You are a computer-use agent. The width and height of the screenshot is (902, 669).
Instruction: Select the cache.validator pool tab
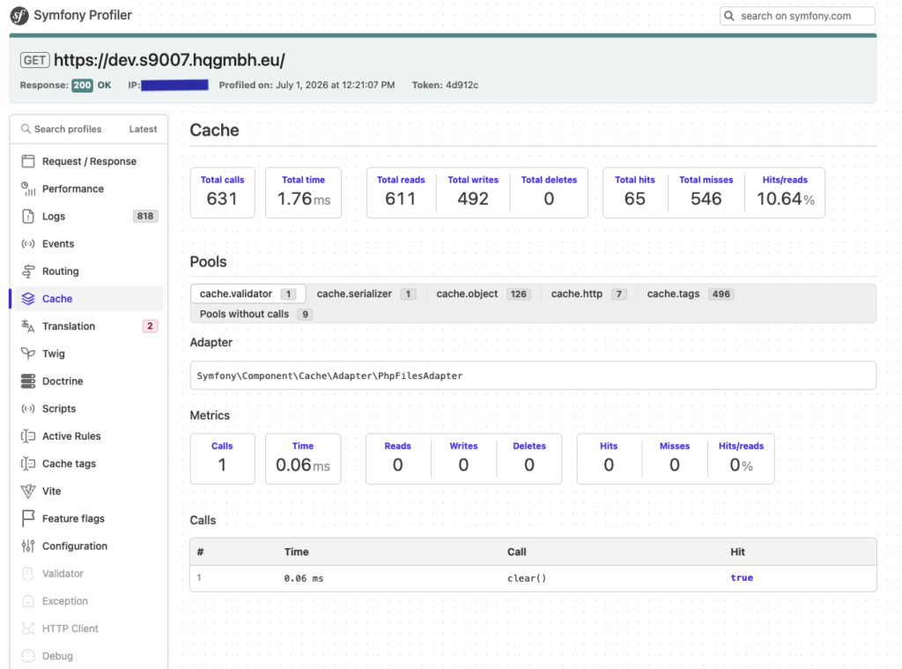pos(248,294)
